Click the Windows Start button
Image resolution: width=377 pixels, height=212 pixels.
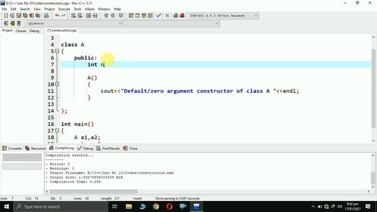[6, 207]
